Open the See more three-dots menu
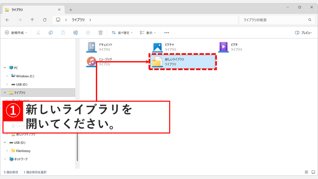 pos(166,33)
